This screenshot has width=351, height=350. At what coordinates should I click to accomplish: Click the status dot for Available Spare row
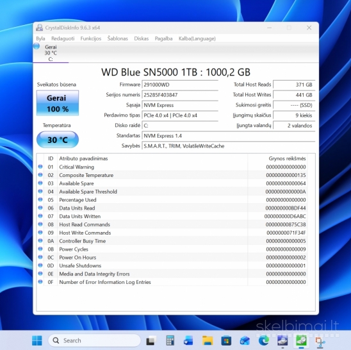tap(40, 183)
